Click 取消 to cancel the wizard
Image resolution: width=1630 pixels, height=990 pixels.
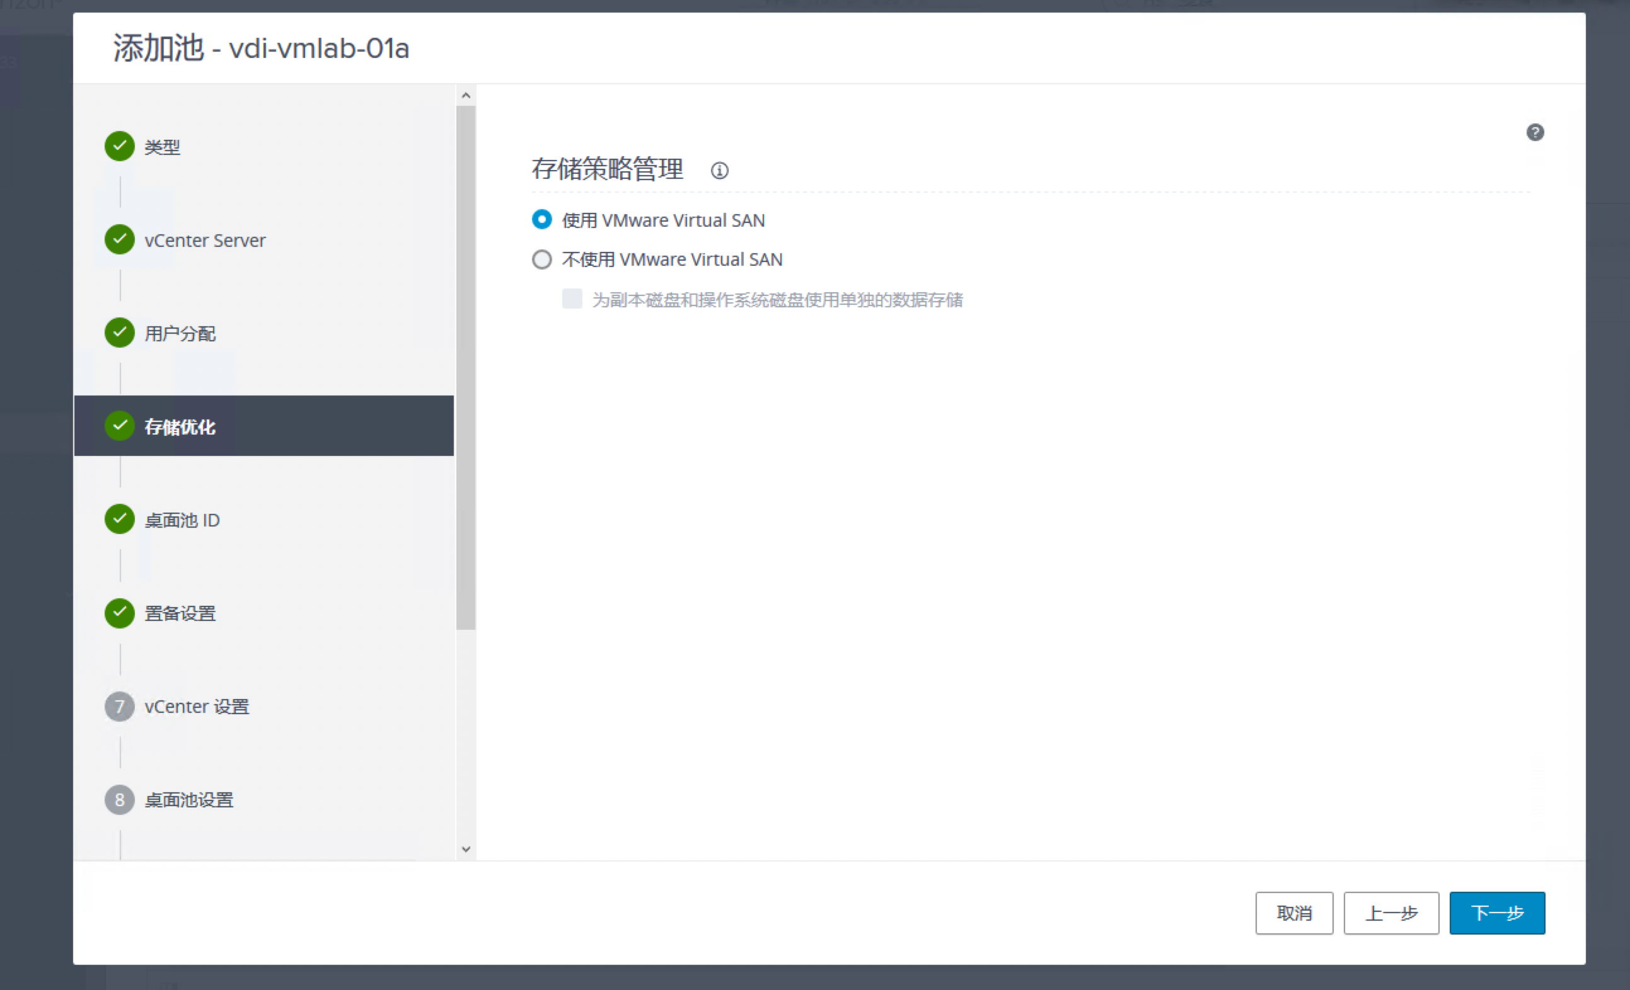point(1294,913)
